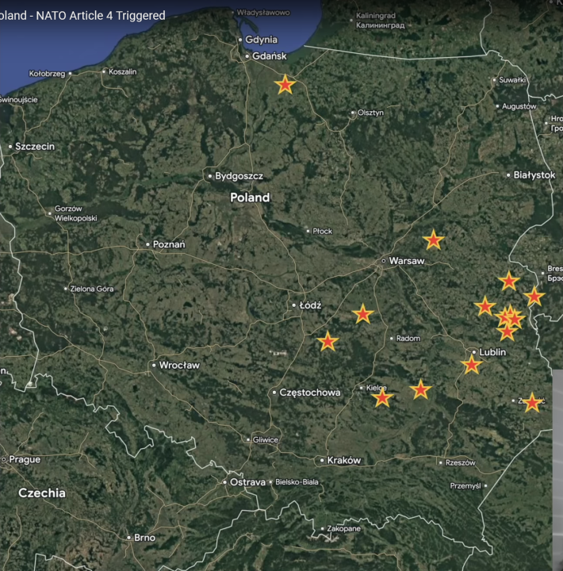Click the Bielsko-Biala label
563x571 pixels.
297,482
